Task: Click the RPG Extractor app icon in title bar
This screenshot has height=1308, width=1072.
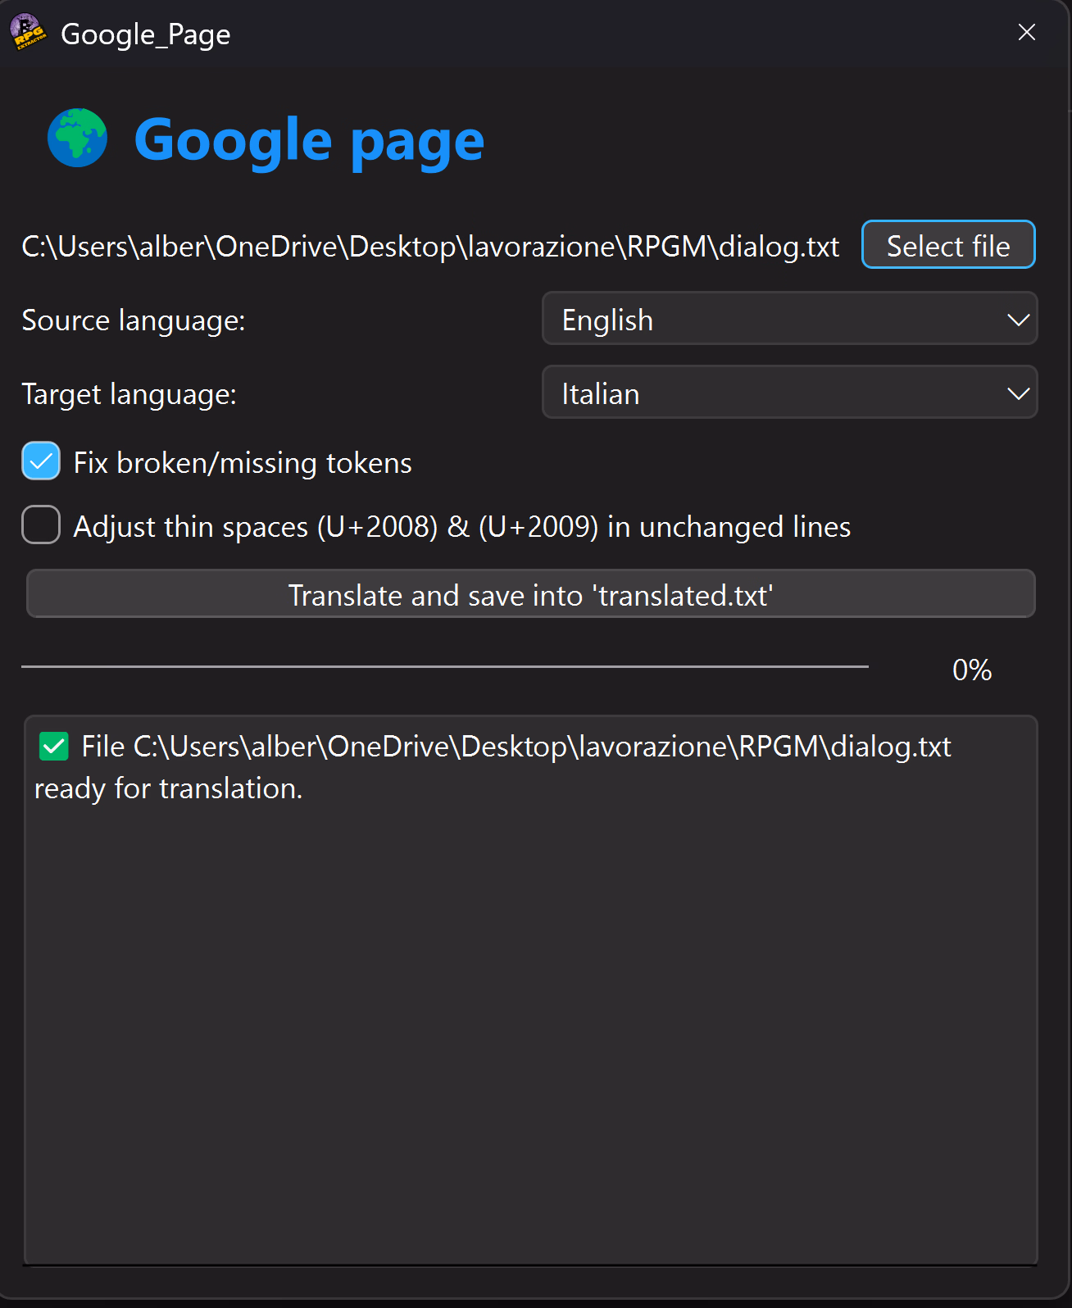Action: click(27, 33)
